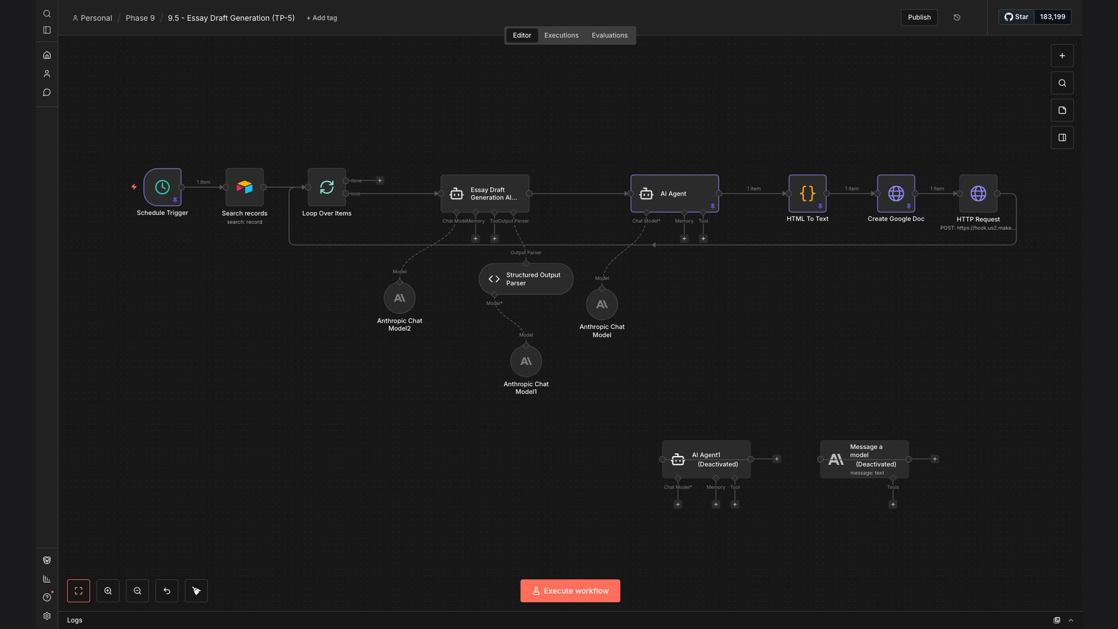This screenshot has width=1118, height=629.
Task: Open chat icon in sidebar
Action: coord(47,92)
